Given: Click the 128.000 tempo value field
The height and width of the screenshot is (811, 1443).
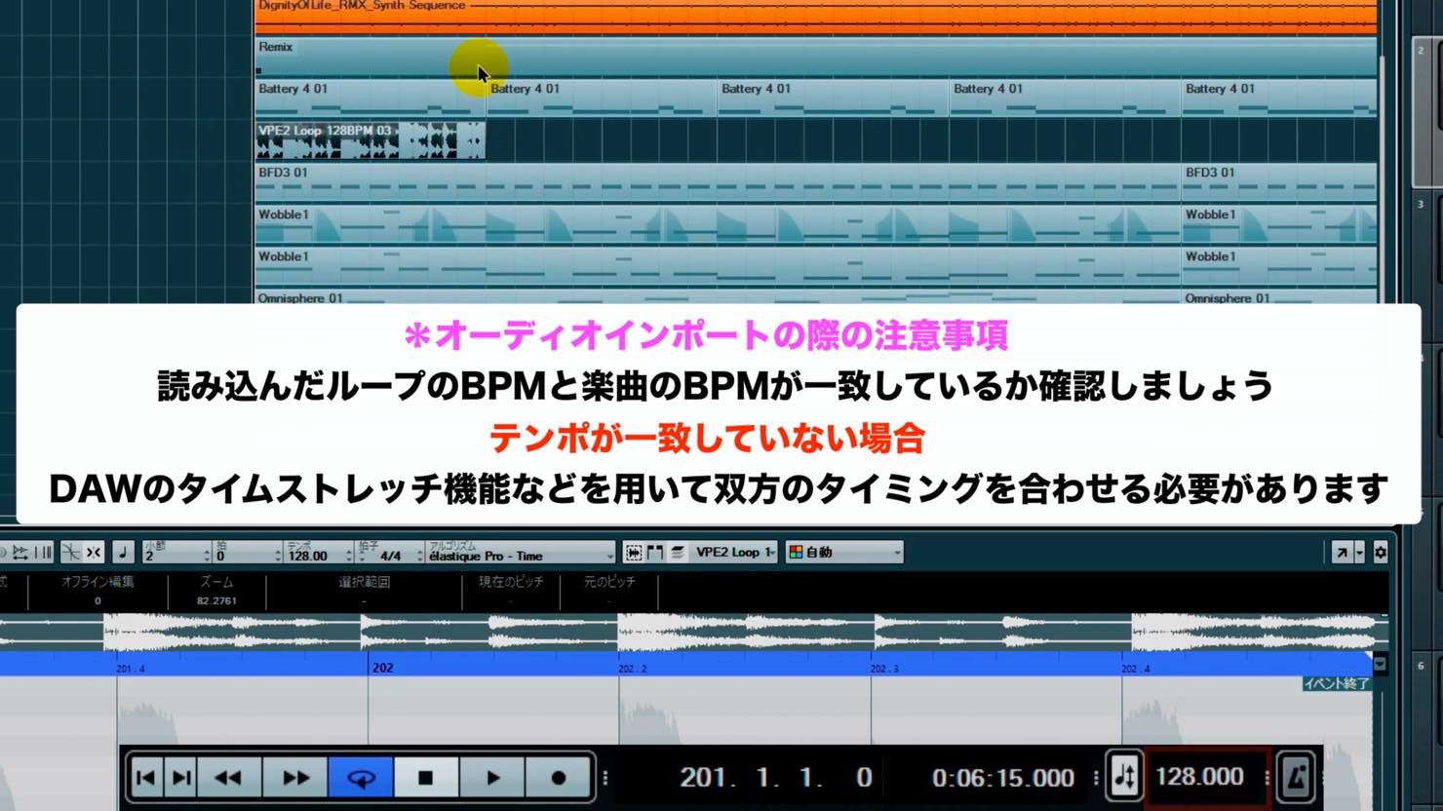Looking at the screenshot, I should [1200, 777].
